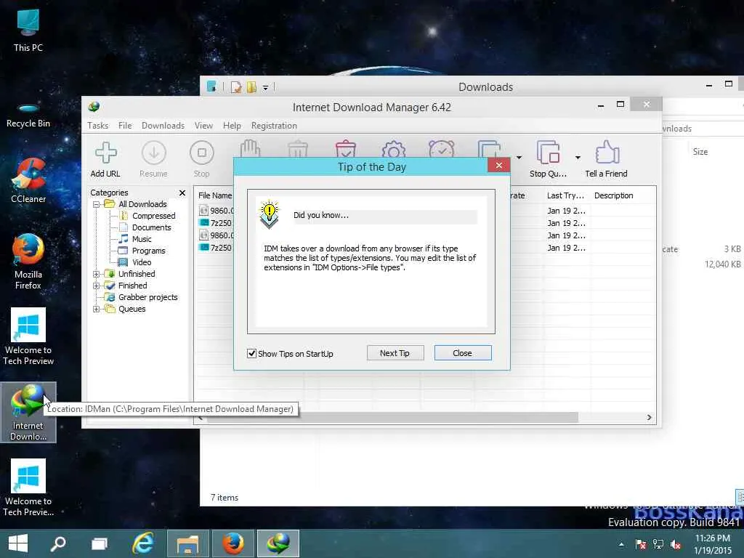Viewport: 744px width, 558px height.
Task: Select the Programs category
Action: coord(142,251)
